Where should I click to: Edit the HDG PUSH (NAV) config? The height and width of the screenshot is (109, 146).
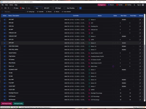[x=140, y=46]
